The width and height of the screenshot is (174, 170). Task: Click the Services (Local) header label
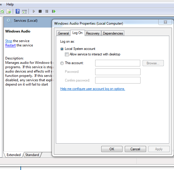(26, 21)
